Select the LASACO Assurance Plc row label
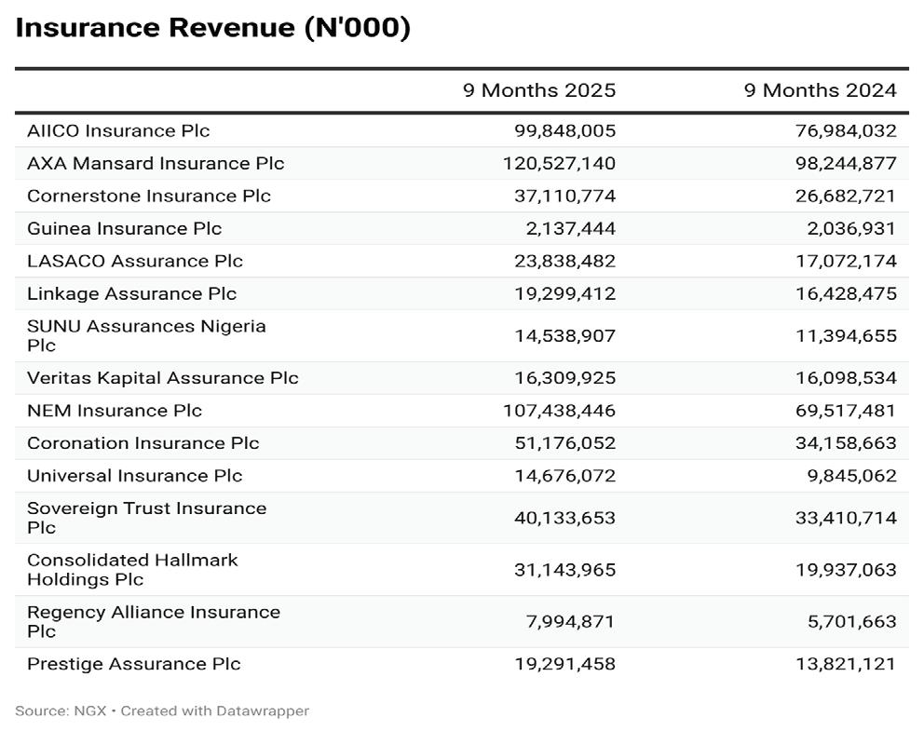The height and width of the screenshot is (731, 924). pyautogui.click(x=135, y=261)
